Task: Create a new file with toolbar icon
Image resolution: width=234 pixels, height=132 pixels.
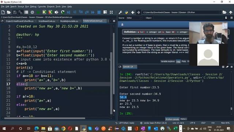Action: (x=3, y=12)
